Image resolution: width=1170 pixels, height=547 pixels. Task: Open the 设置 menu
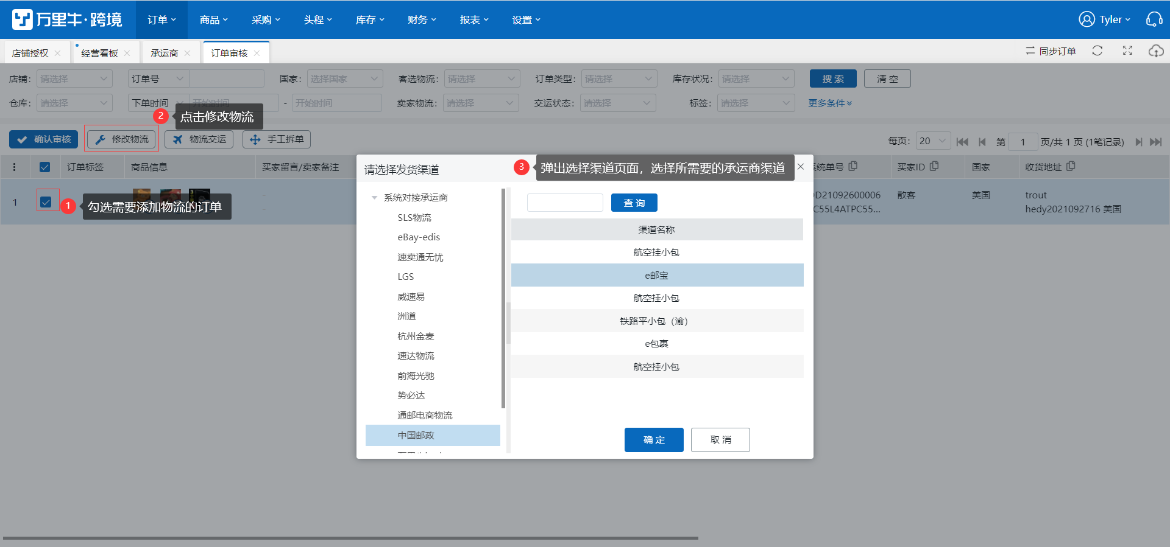coord(526,19)
